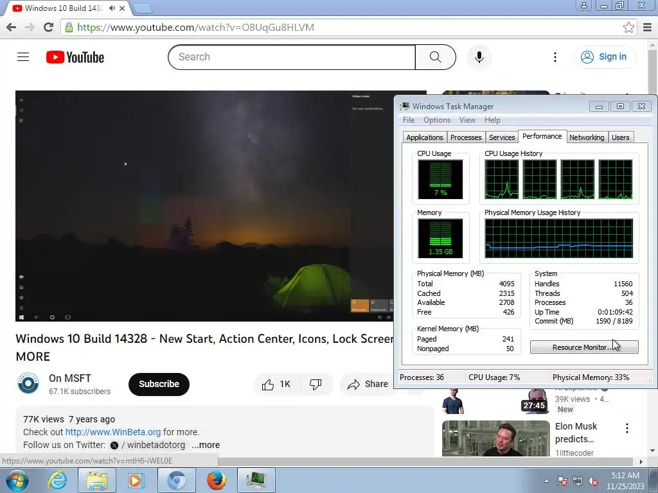Mute the tab using the speaker icon
The height and width of the screenshot is (493, 658).
click(112, 8)
